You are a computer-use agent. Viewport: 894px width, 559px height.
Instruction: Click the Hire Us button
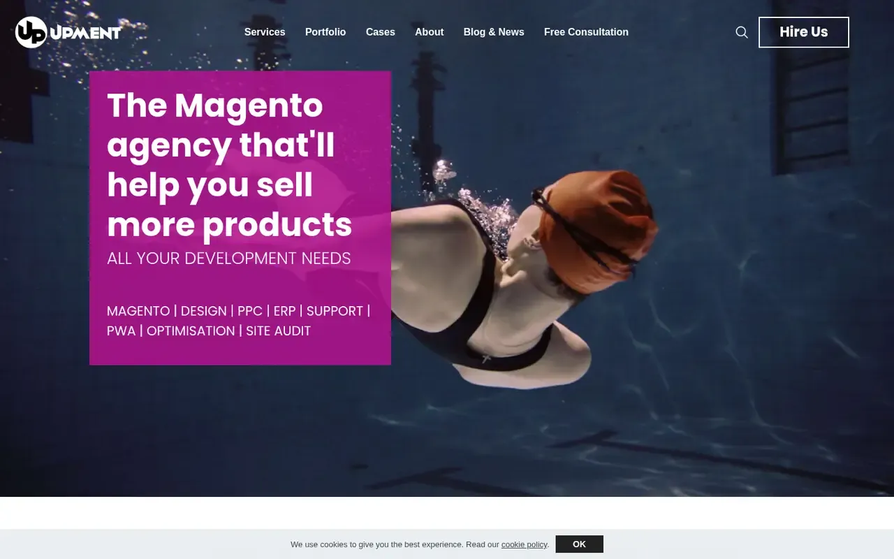[x=804, y=32]
